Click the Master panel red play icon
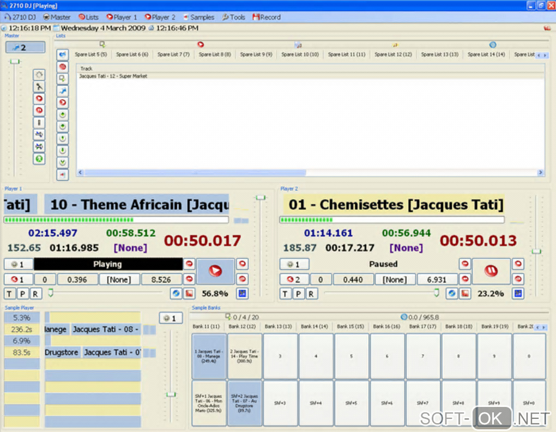The image size is (556, 432). [x=39, y=99]
